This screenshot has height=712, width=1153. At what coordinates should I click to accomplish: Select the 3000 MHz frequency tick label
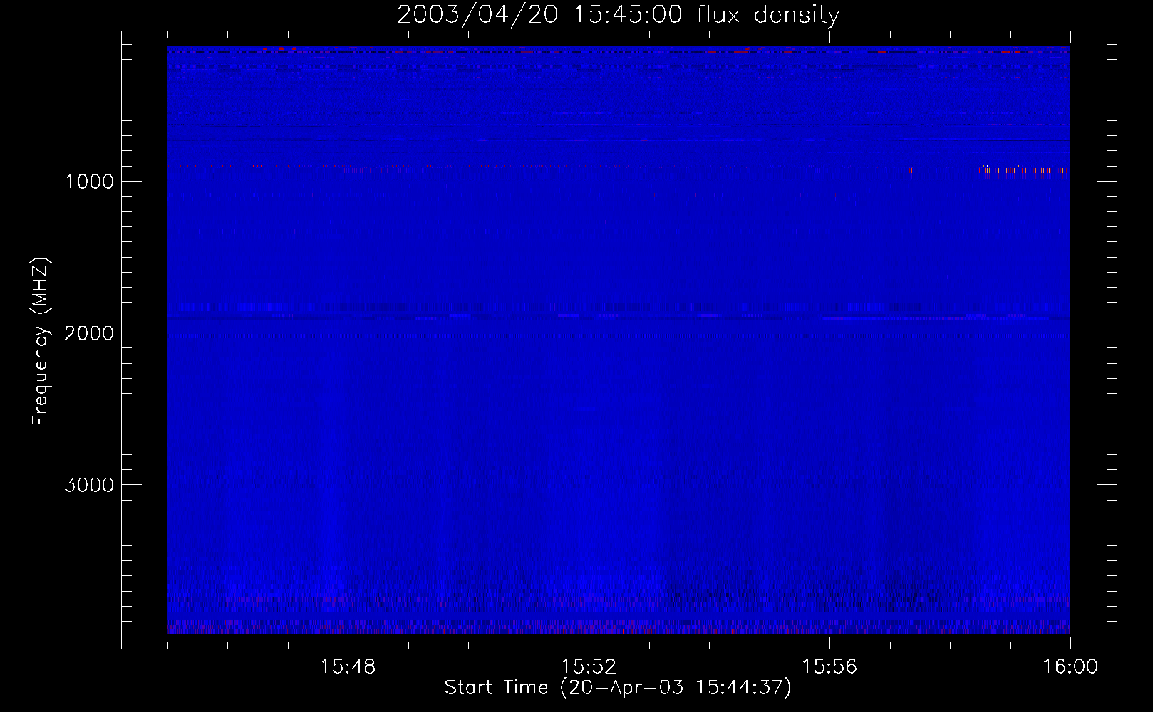[89, 485]
